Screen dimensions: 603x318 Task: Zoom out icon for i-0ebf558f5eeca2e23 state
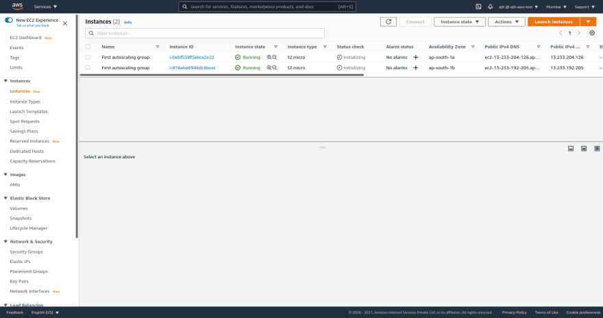pyautogui.click(x=275, y=58)
